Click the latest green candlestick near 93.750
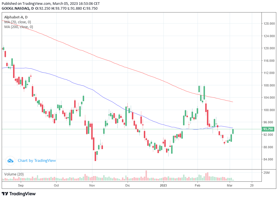 233,132
